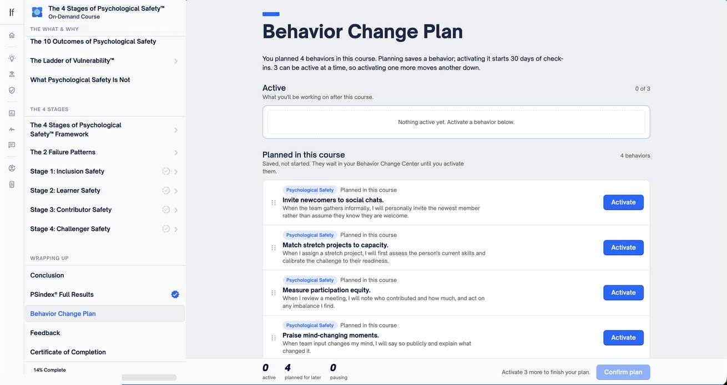Screen dimensions: 727x385
Task: Grab the drag handle for Praise mind-changing moments
Action: point(274,338)
